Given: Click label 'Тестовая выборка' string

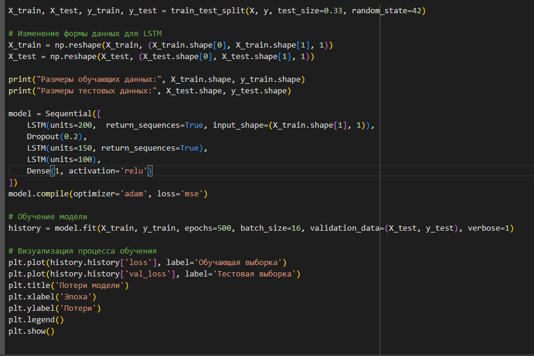Looking at the screenshot, I should [254, 274].
